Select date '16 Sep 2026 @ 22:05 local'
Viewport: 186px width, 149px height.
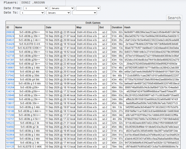[x=60, y=32]
